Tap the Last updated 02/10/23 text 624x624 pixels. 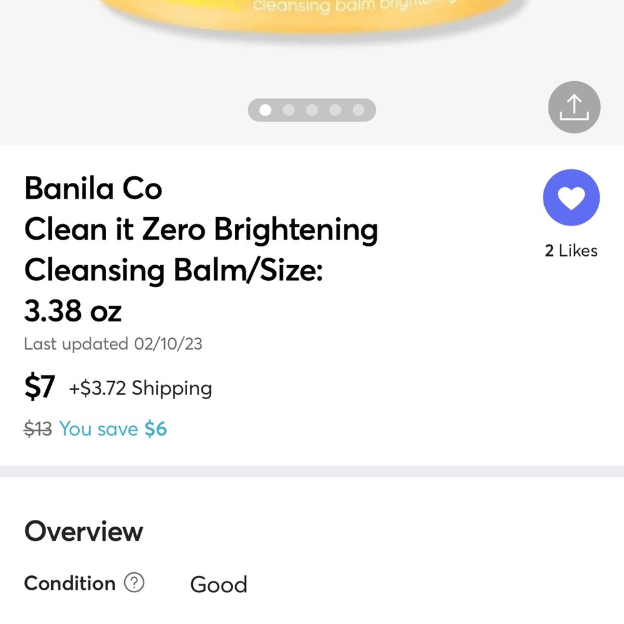pos(113,344)
